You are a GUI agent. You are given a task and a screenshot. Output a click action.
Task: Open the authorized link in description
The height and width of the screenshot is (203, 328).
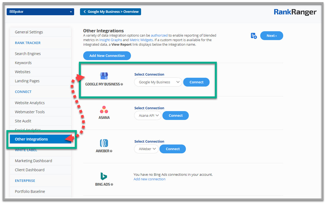[159, 35]
